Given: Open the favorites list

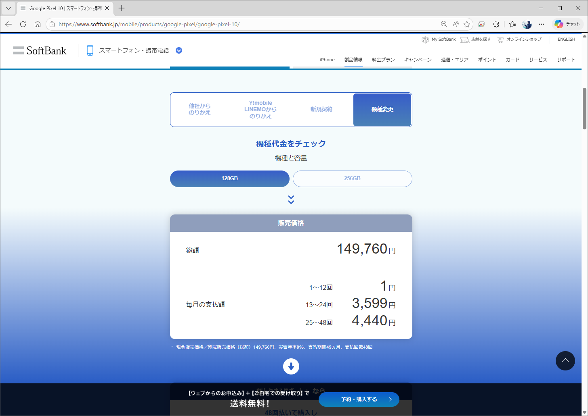Looking at the screenshot, I should click(x=512, y=24).
